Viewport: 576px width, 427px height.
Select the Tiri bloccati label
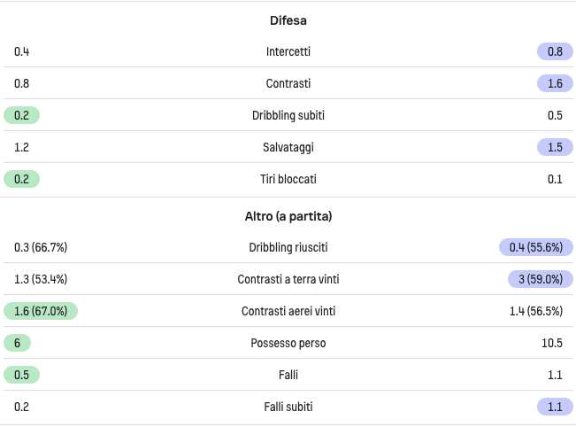(288, 179)
